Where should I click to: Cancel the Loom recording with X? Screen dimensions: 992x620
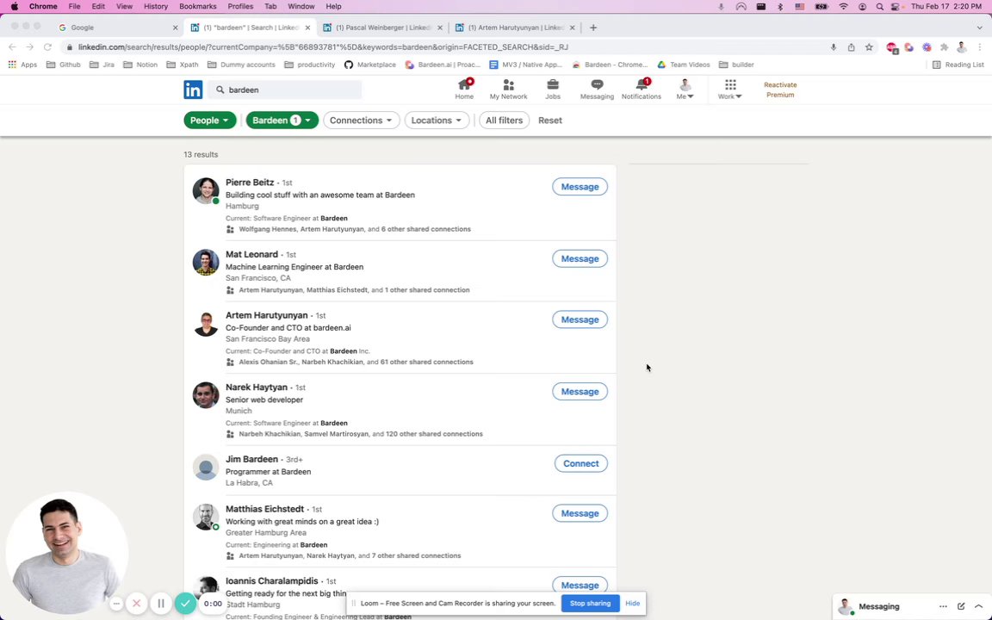coord(136,604)
